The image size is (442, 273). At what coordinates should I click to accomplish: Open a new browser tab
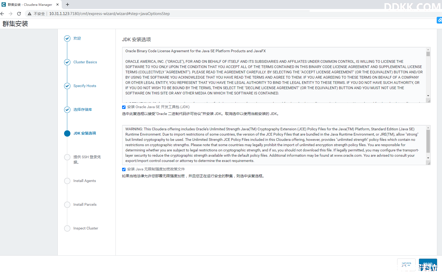68,4
